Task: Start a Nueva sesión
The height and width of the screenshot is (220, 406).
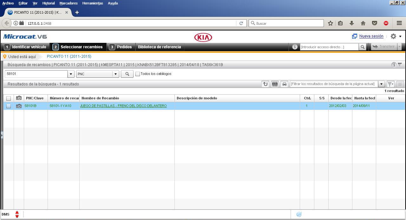Action: [371, 36]
